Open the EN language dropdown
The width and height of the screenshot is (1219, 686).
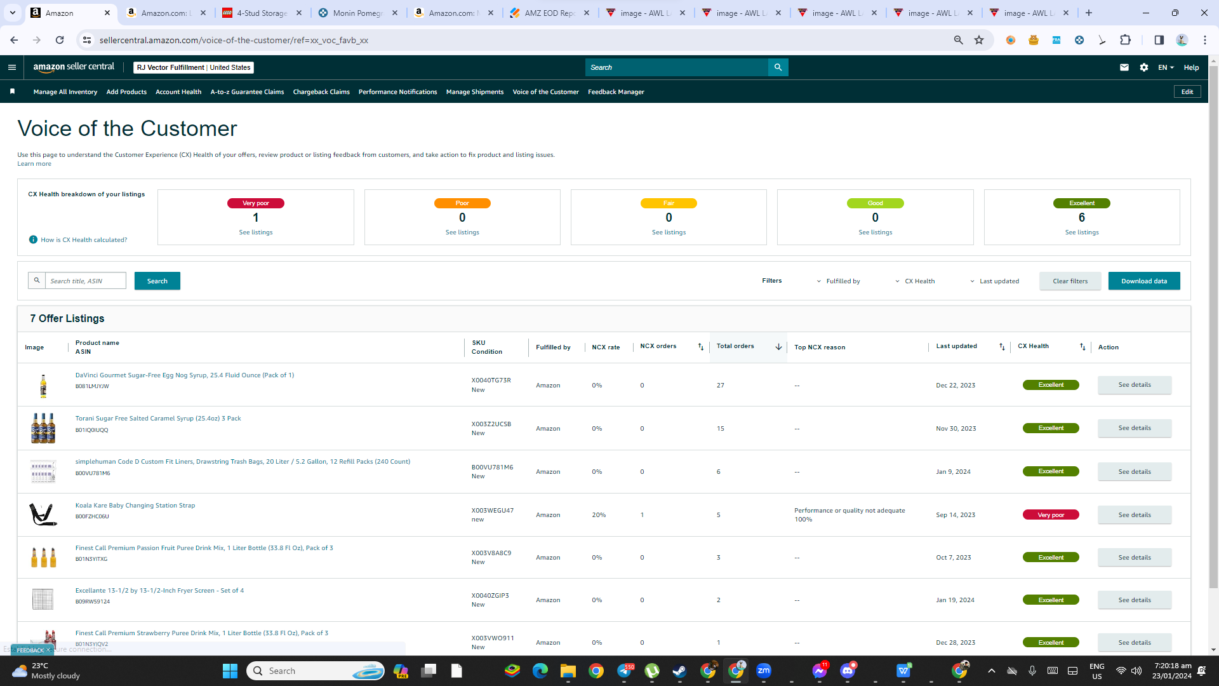point(1166,67)
